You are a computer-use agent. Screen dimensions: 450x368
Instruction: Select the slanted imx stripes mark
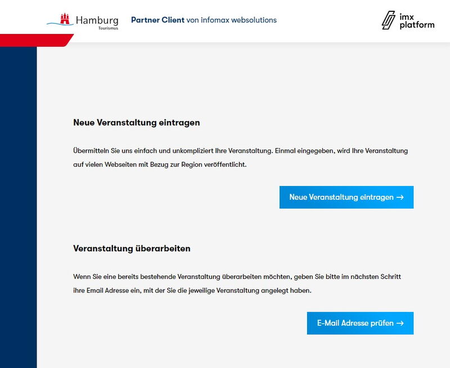(x=389, y=20)
